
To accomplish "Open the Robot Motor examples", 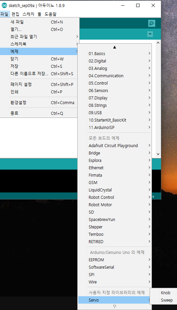I will pyautogui.click(x=115, y=205).
